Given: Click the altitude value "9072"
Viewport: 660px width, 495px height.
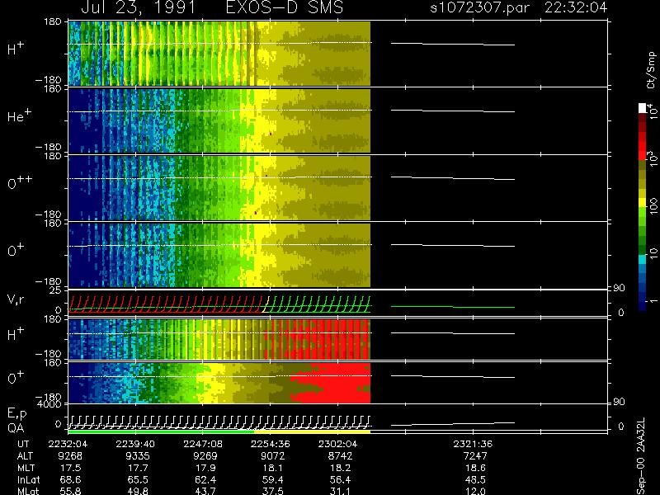Looking at the screenshot, I should [272, 456].
